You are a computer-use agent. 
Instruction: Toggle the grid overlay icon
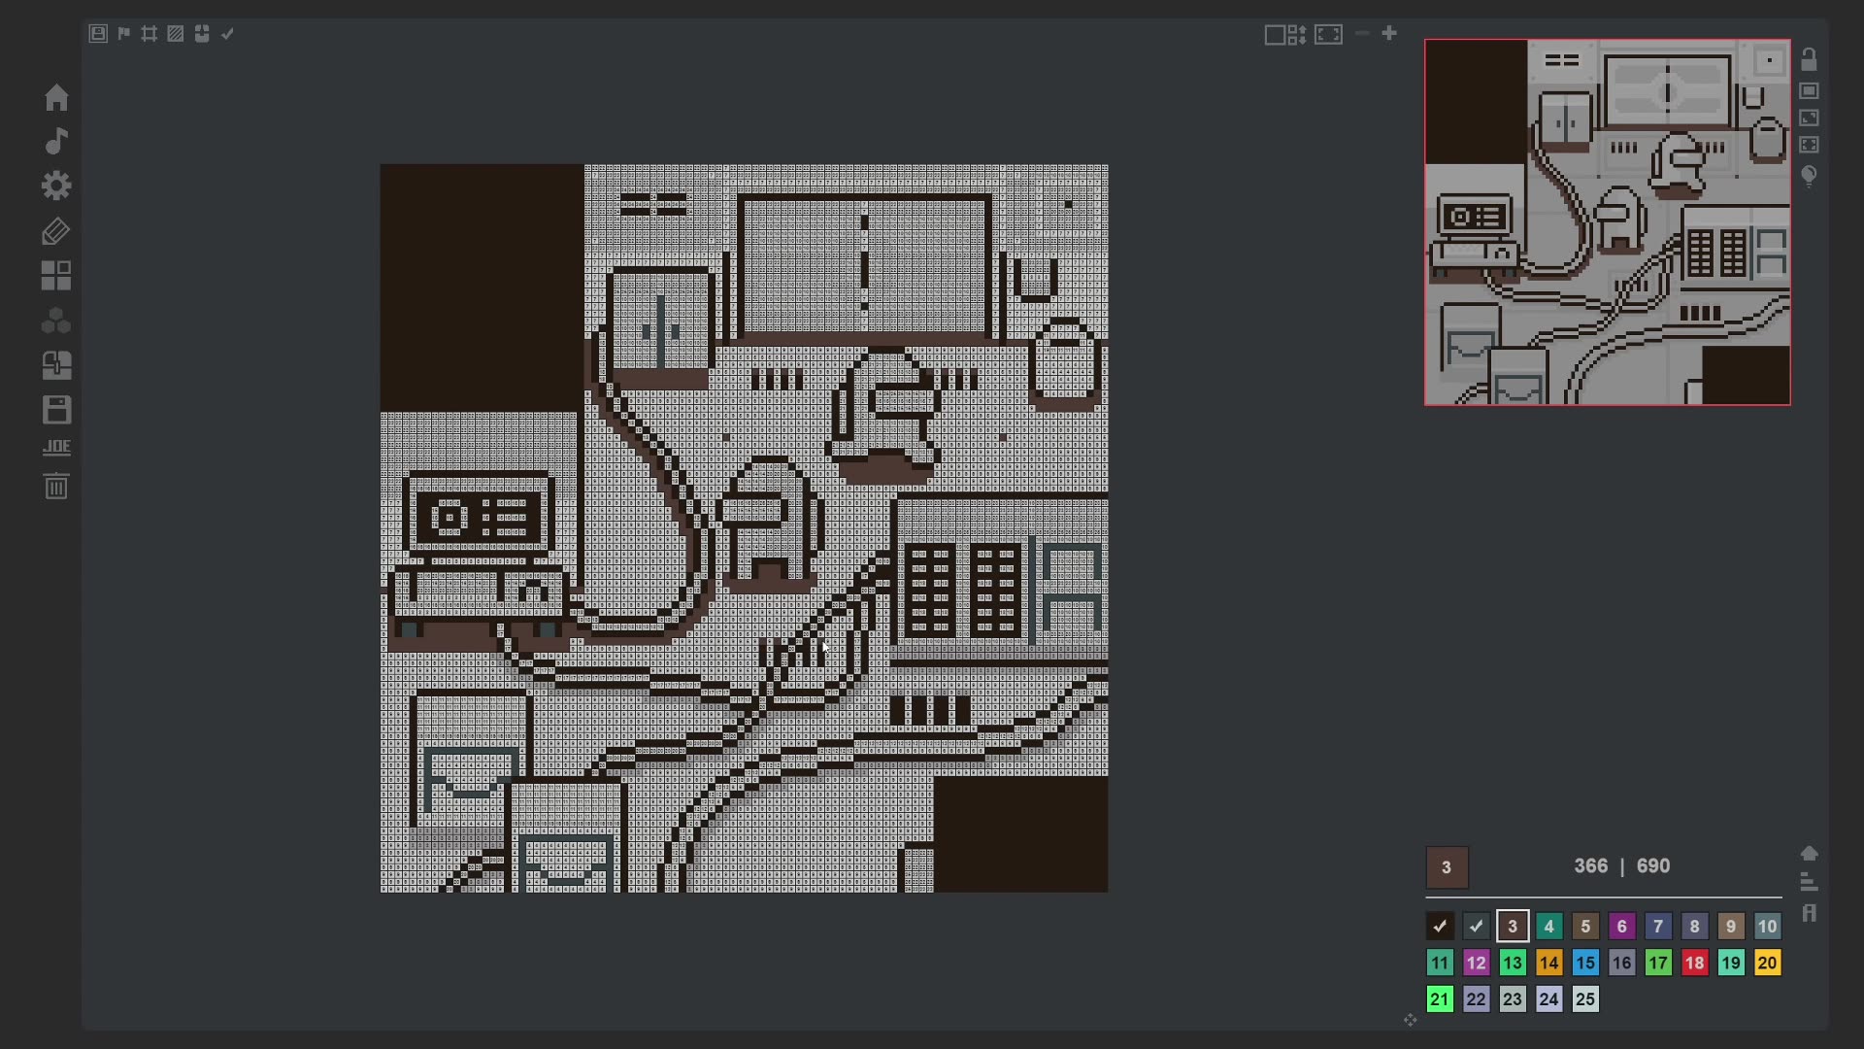[149, 34]
